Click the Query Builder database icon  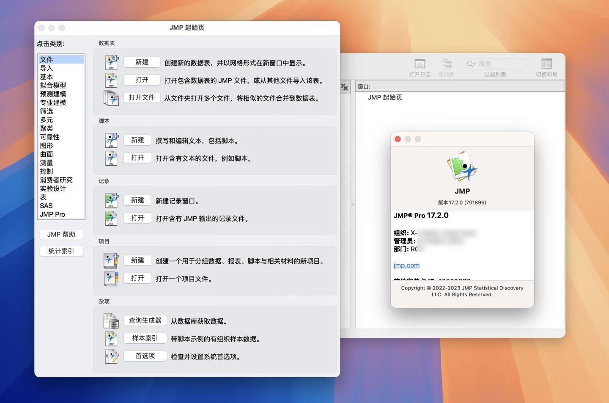tap(112, 321)
